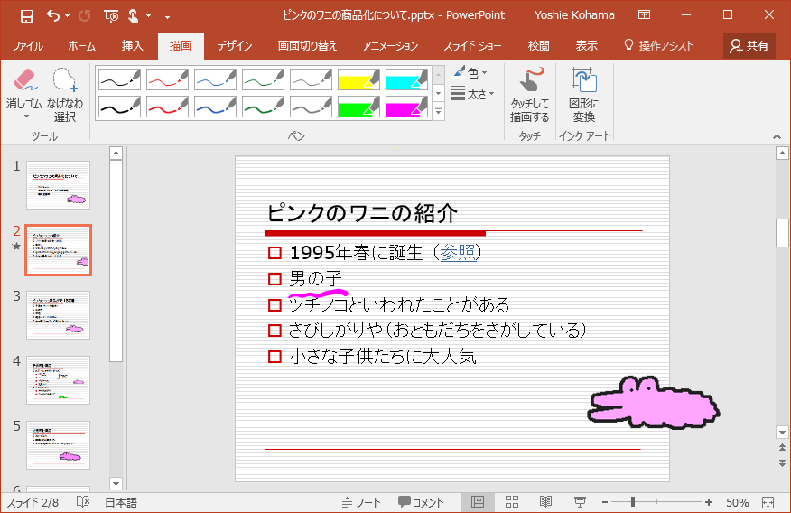The width and height of the screenshot is (791, 513).
Task: Select the Eraser tool
Action: 23,89
